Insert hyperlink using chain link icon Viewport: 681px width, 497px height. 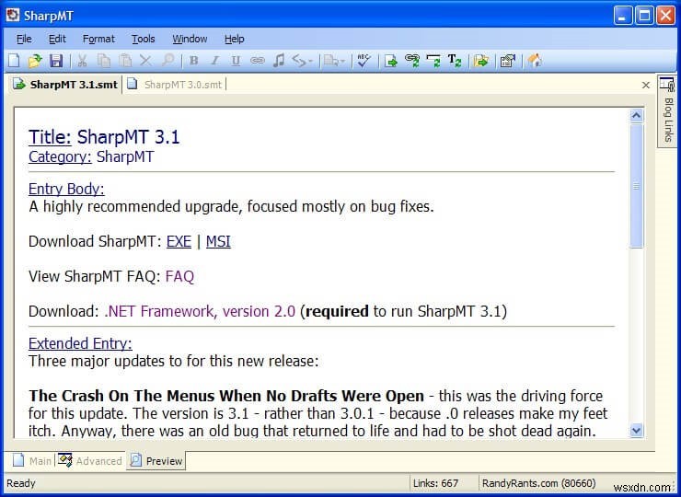point(257,61)
